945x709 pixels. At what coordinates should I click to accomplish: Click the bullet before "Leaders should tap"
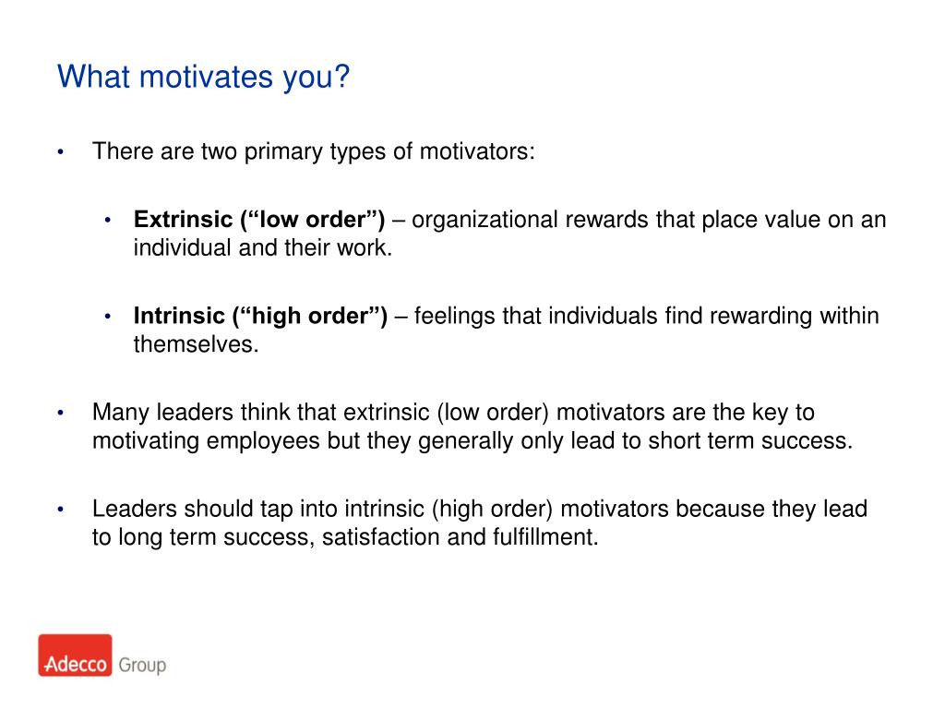(x=60, y=510)
